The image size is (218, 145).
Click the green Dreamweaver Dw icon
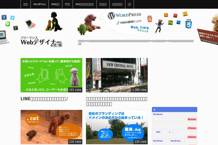170,22
